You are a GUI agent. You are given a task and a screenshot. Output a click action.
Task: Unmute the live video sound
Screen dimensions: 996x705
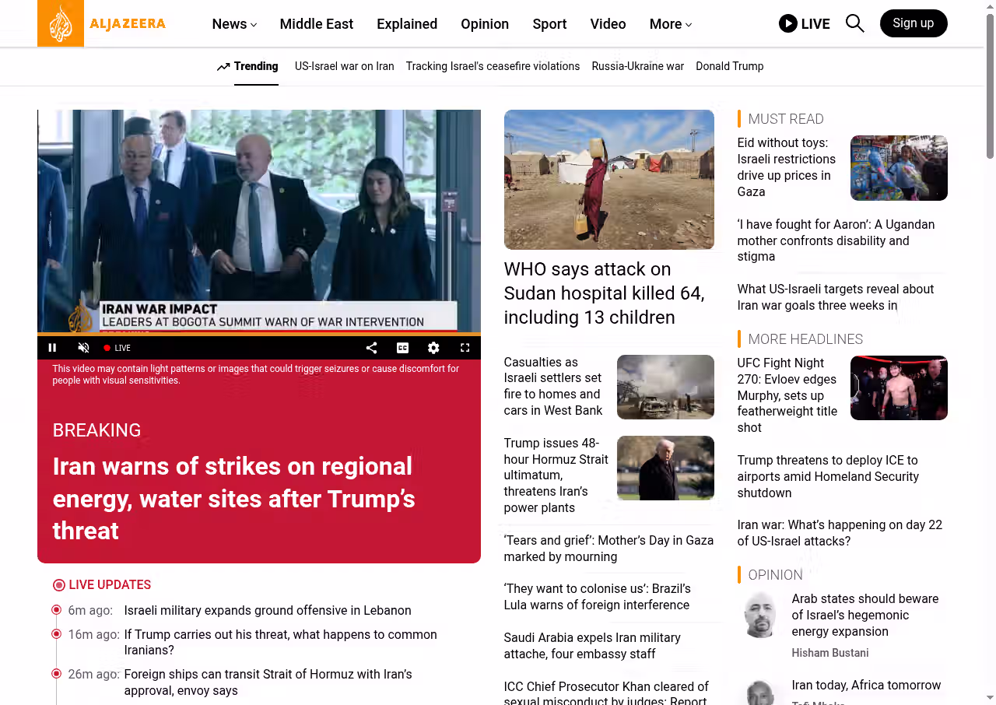point(84,348)
